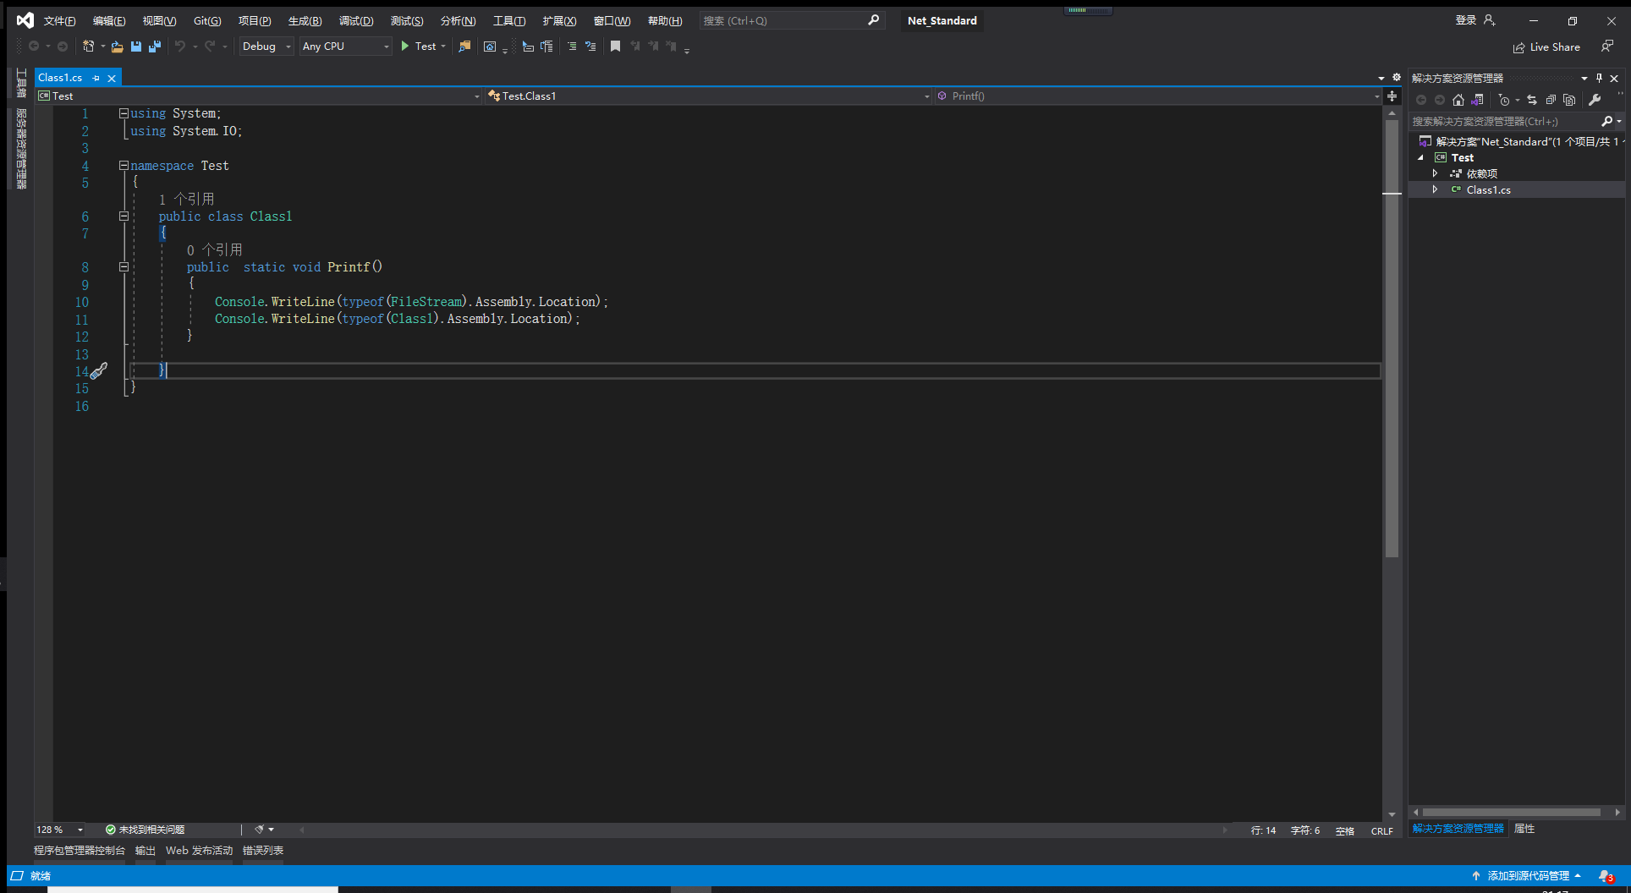Image resolution: width=1631 pixels, height=893 pixels.
Task: Open the Test project navigation dropdown
Action: pos(259,96)
